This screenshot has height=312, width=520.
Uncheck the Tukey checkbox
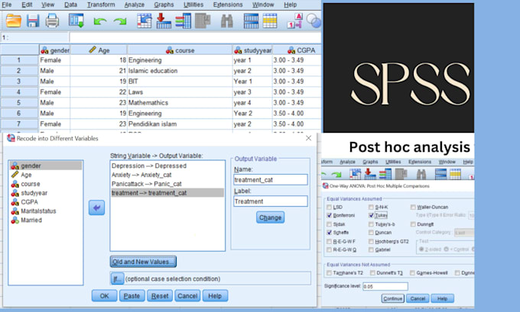click(371, 215)
